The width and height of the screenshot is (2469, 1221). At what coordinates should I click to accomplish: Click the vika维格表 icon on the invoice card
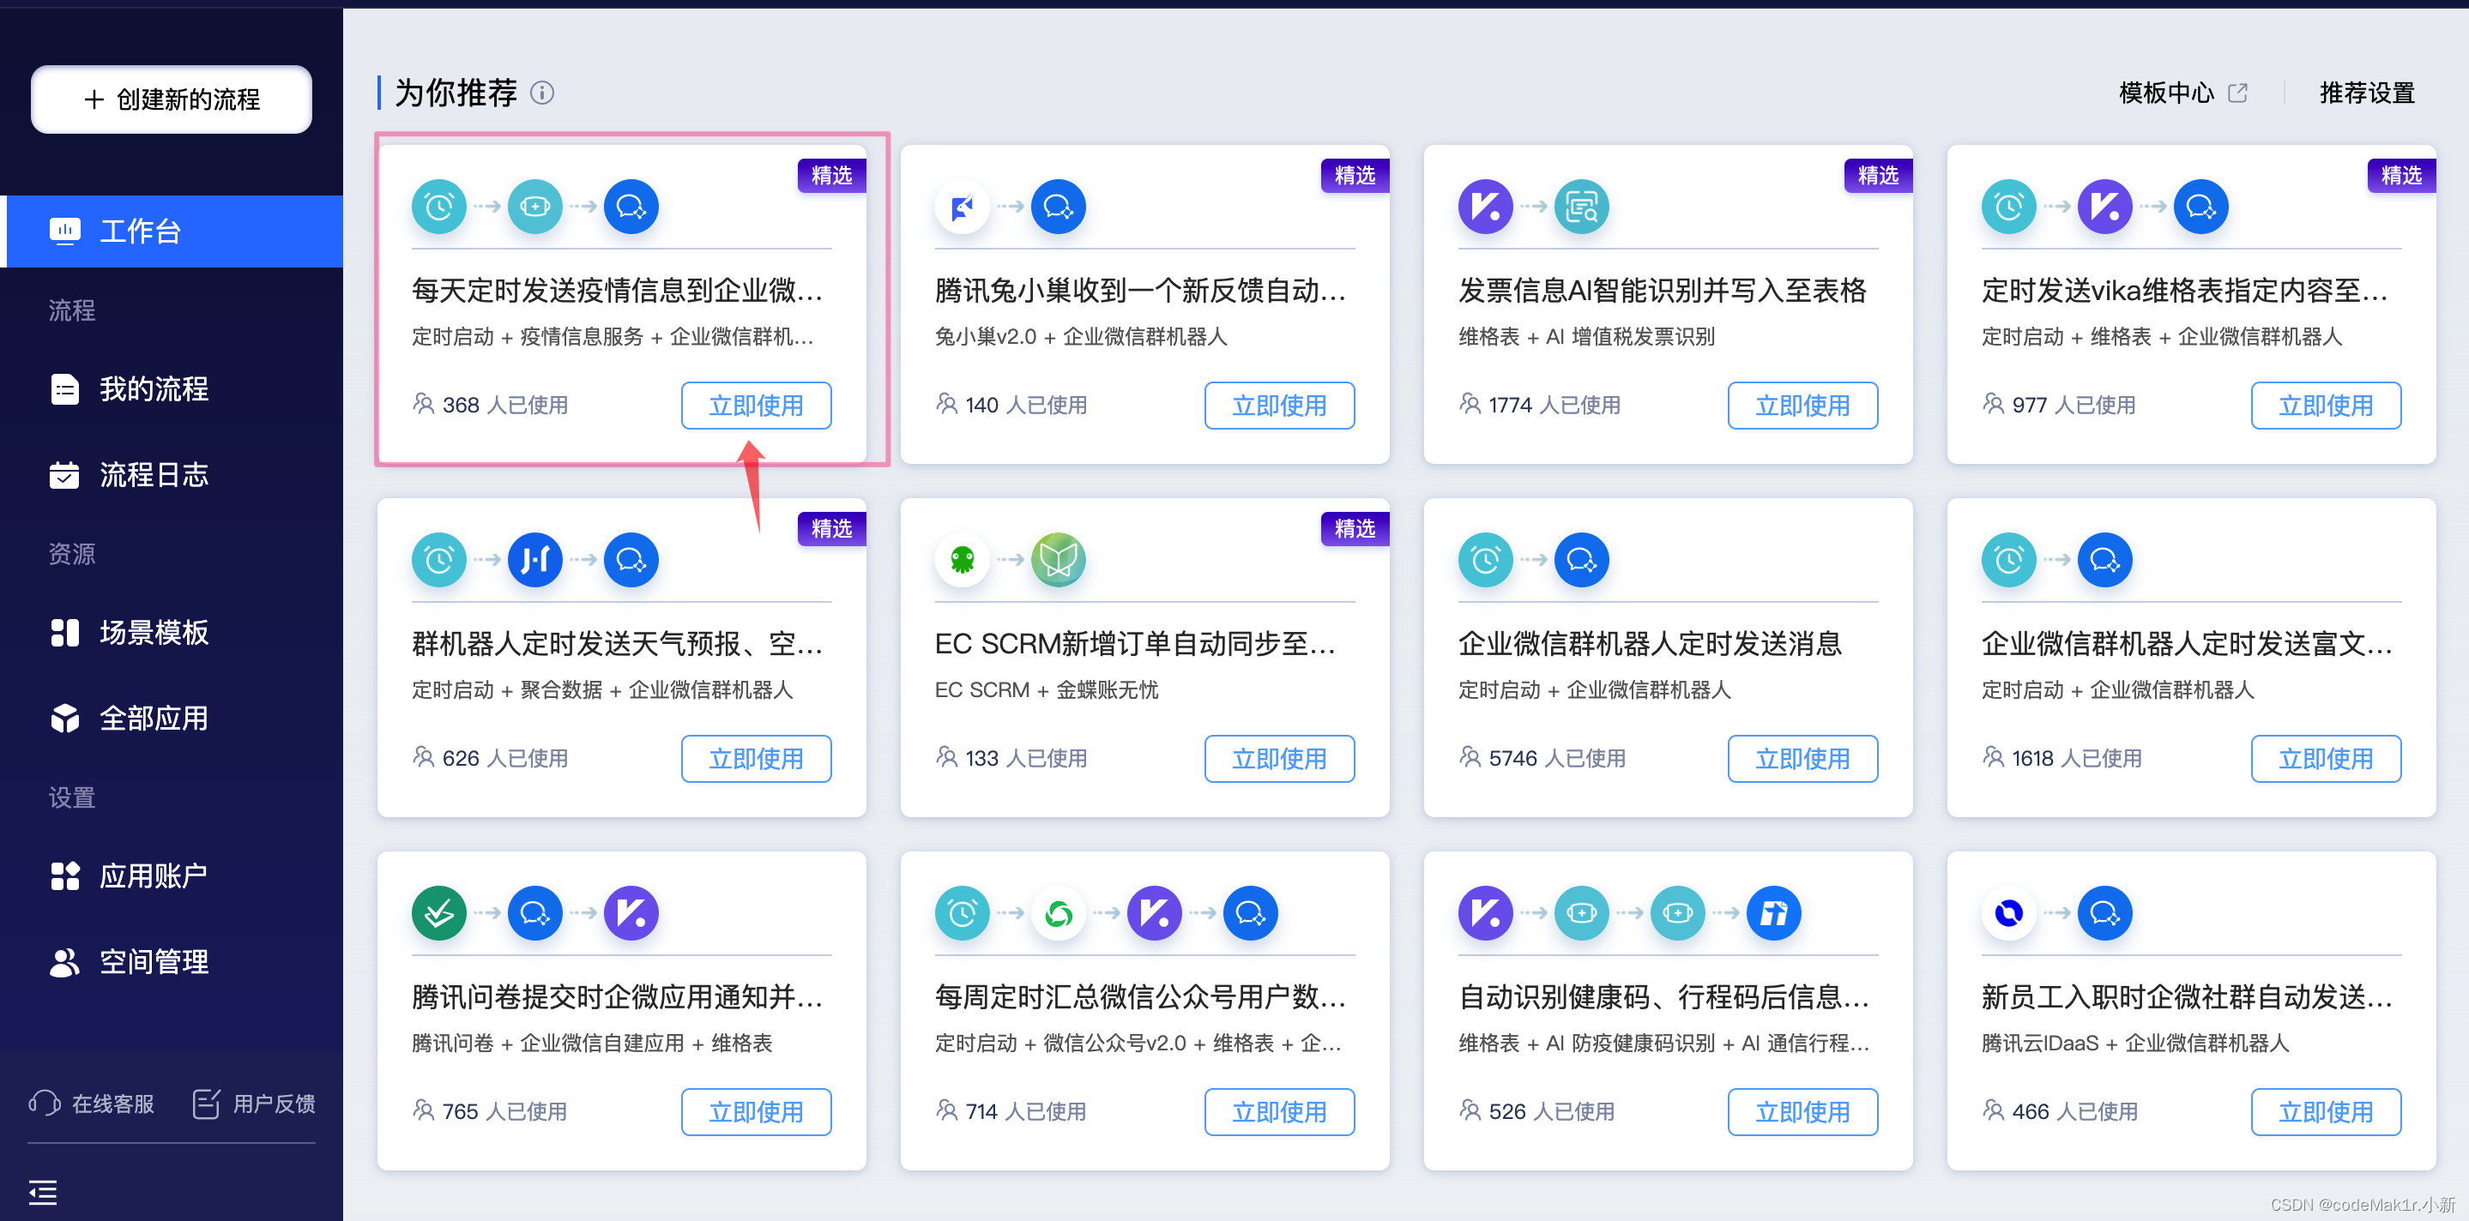(x=1485, y=206)
